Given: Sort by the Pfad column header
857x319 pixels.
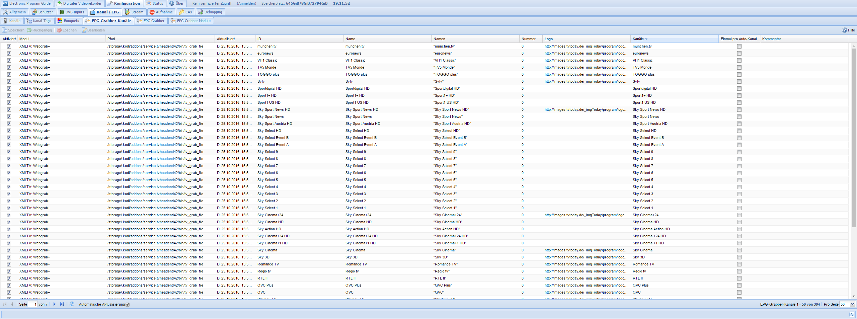Looking at the screenshot, I should click(160, 39).
